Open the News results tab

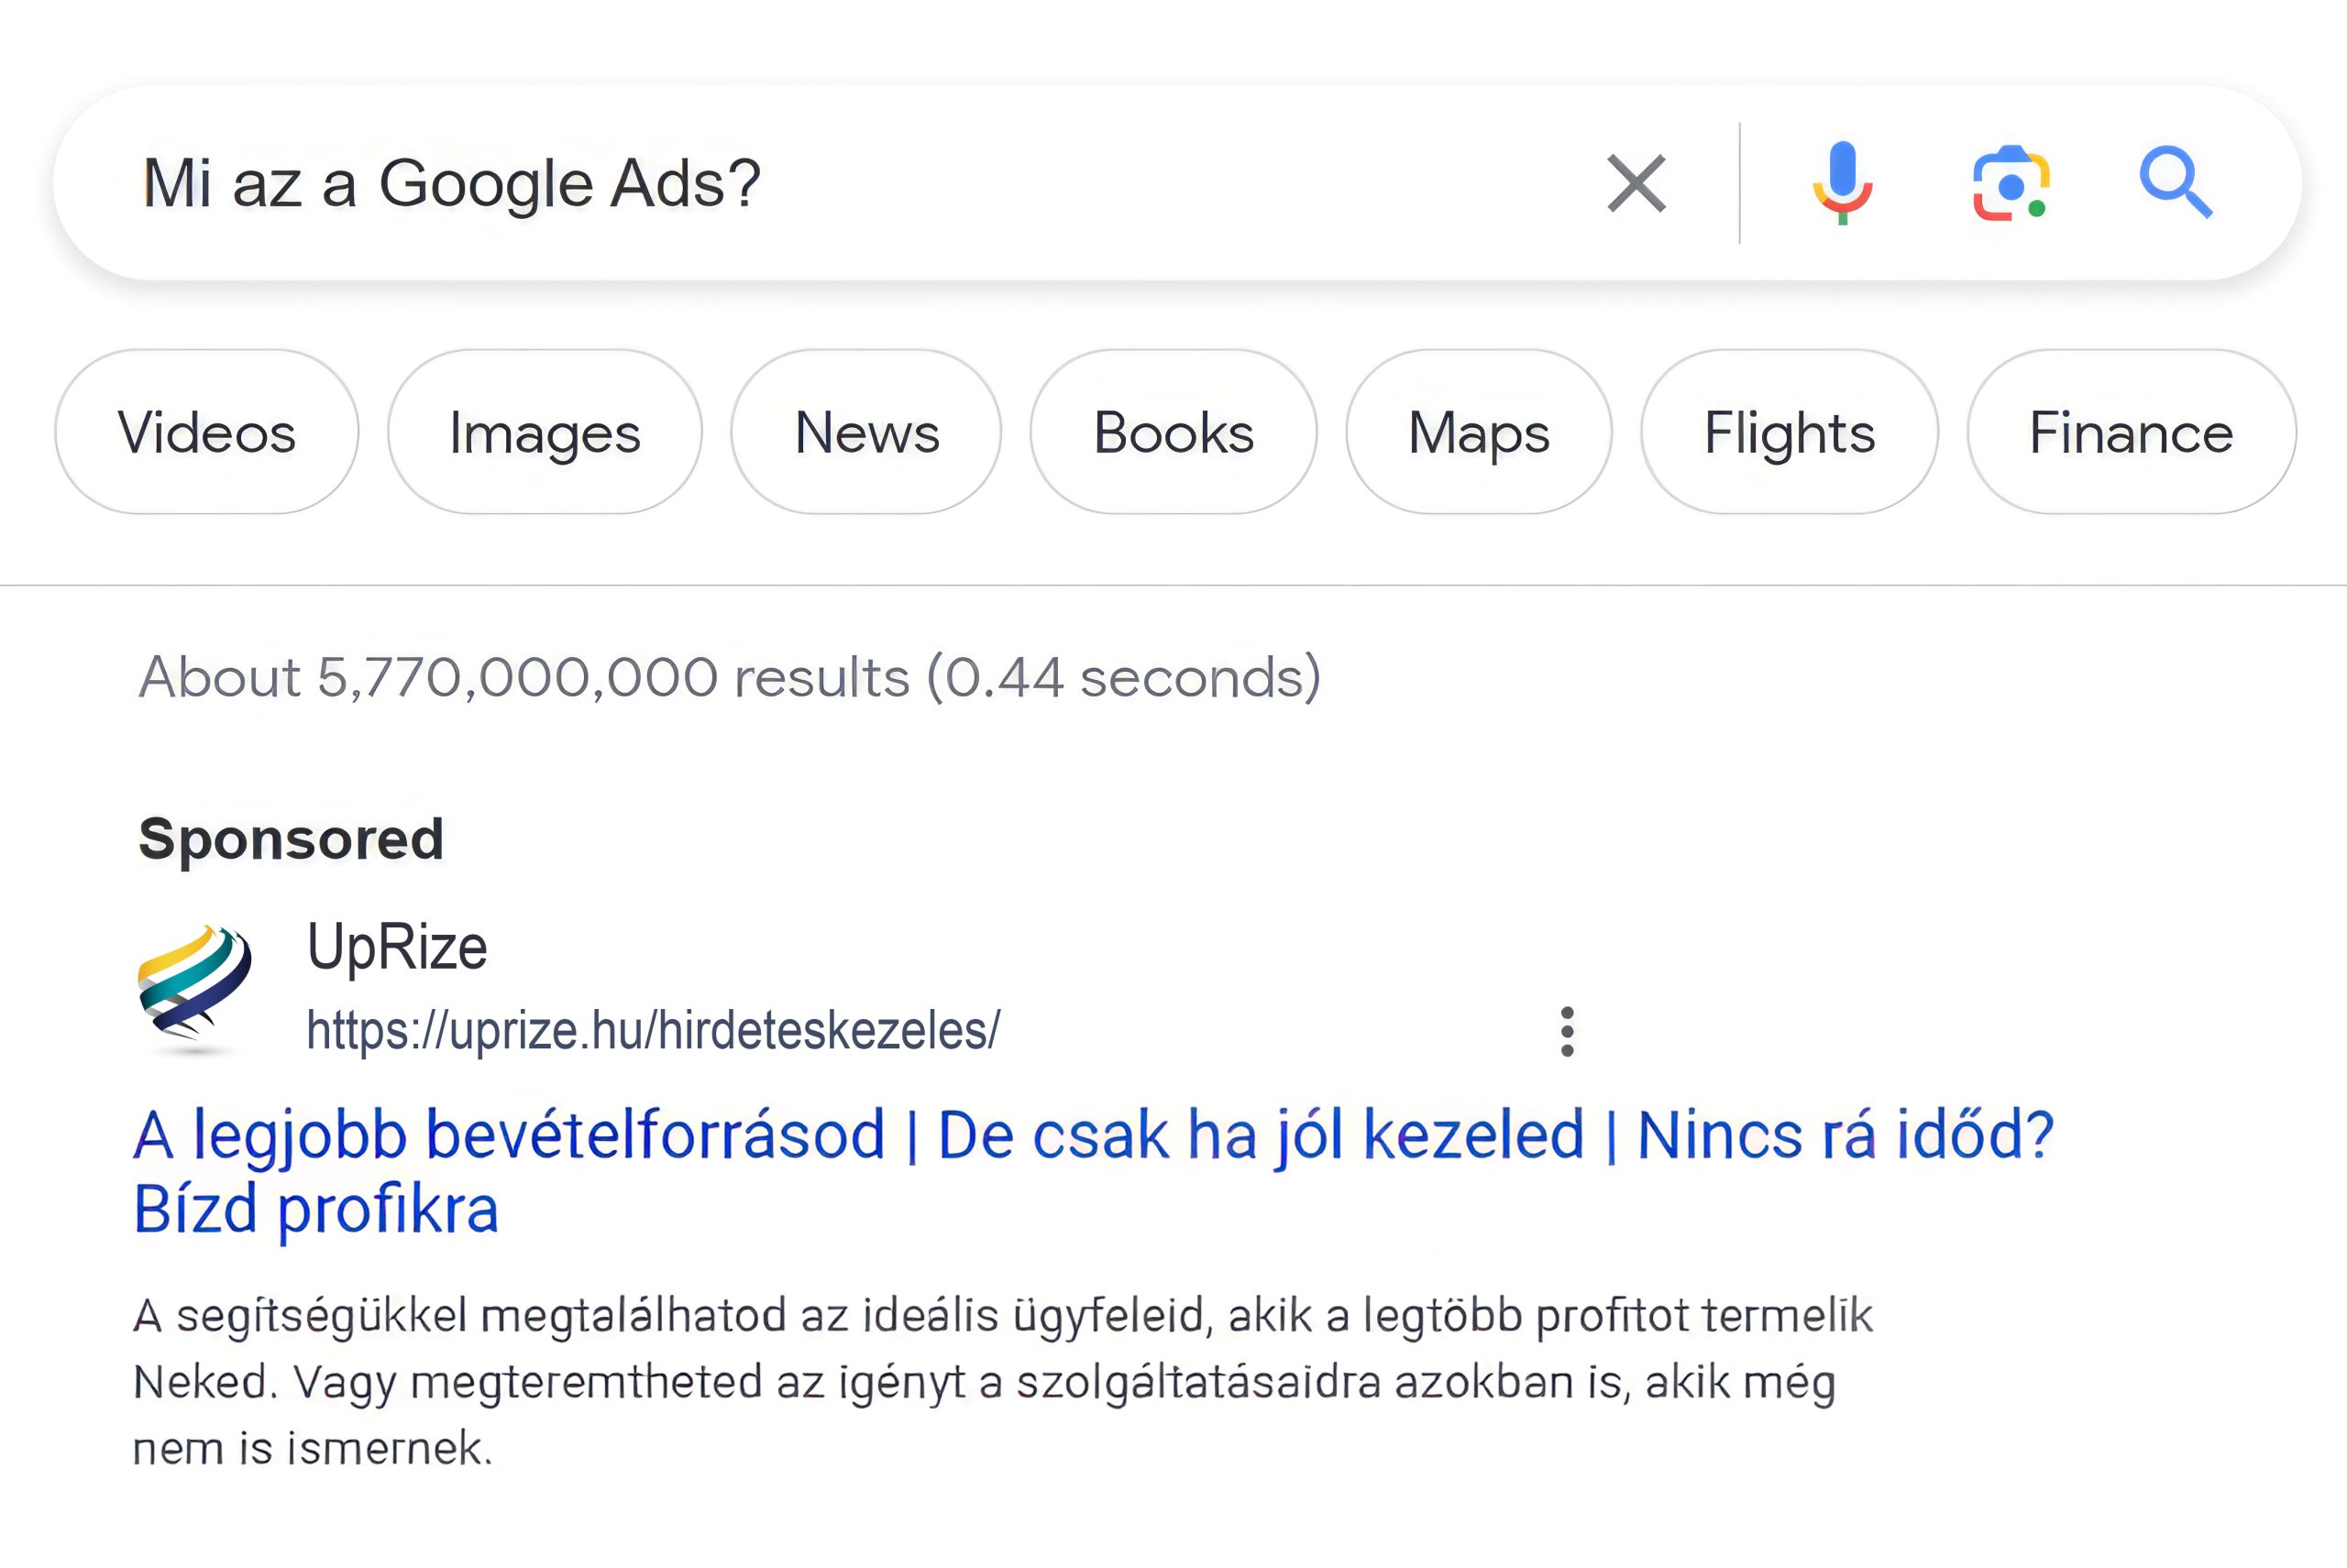coord(866,432)
